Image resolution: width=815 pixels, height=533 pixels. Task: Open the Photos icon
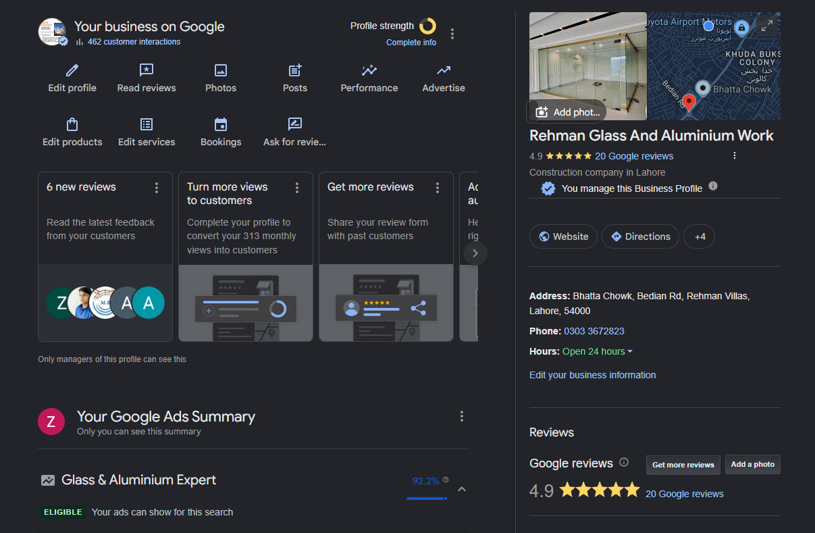point(221,70)
